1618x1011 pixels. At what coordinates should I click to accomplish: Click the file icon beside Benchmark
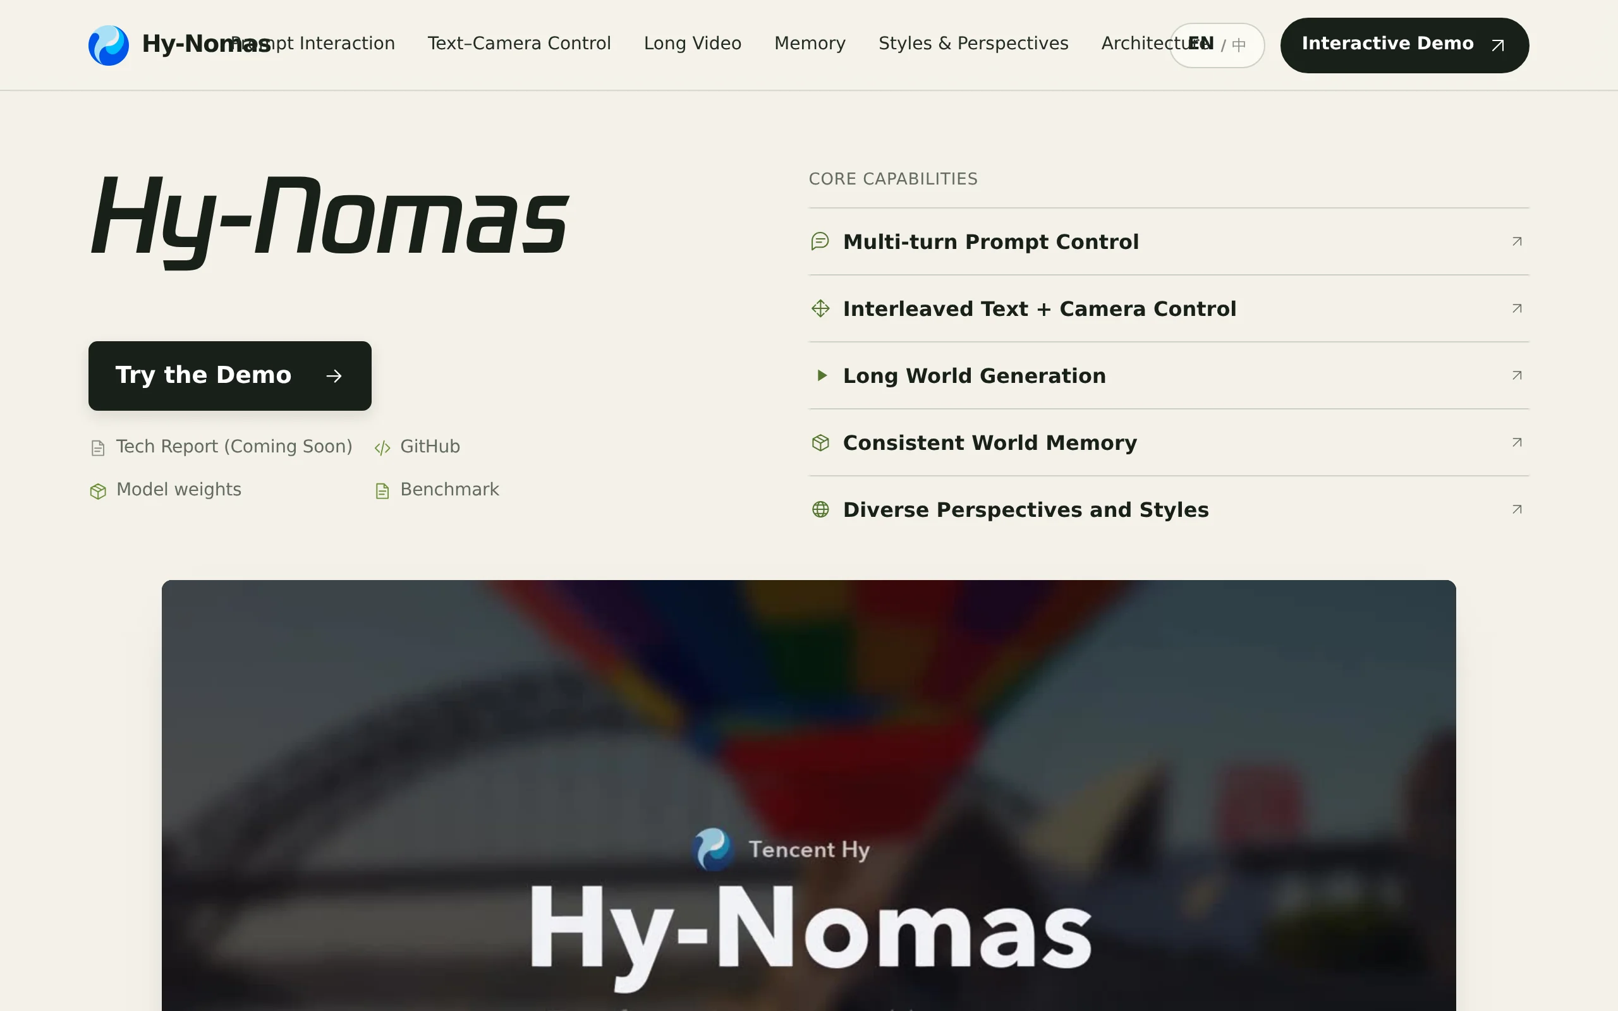pos(382,492)
